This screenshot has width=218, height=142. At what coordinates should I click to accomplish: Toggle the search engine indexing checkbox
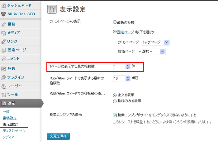click(x=115, y=115)
